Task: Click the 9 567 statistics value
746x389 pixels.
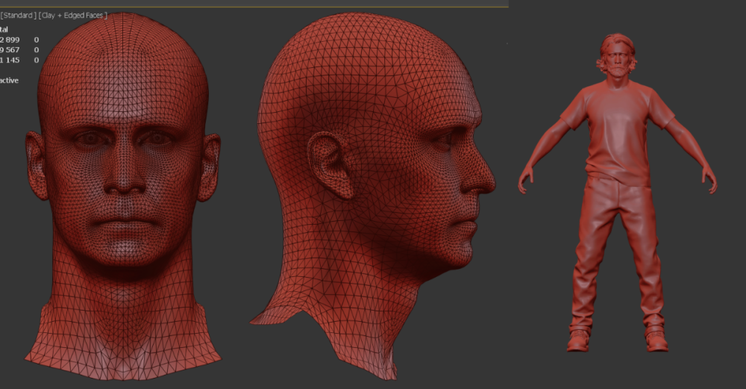Action: [11, 50]
